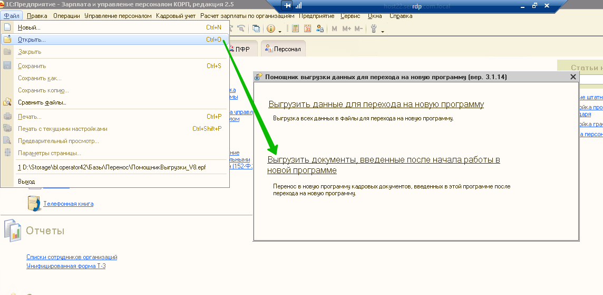The width and height of the screenshot is (603, 295).
Task: Restore down the RDP session window
Action: (x=534, y=6)
